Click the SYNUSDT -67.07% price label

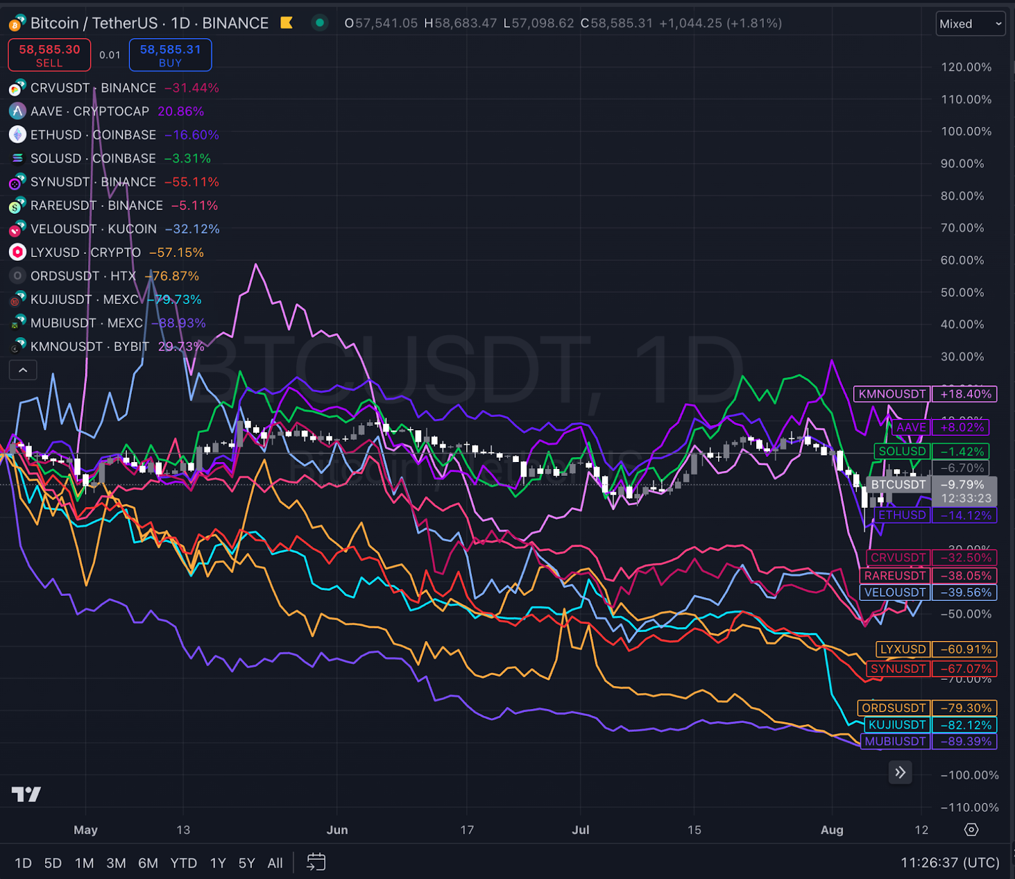(931, 669)
